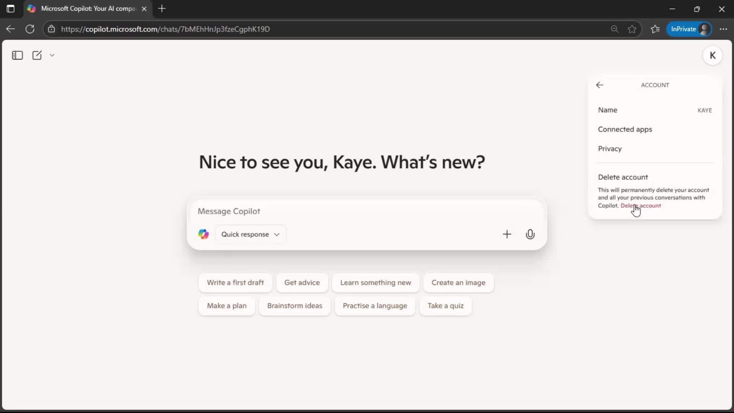Viewport: 734px width, 413px height.
Task: Expand the new chat options chevron
Action: tap(52, 55)
